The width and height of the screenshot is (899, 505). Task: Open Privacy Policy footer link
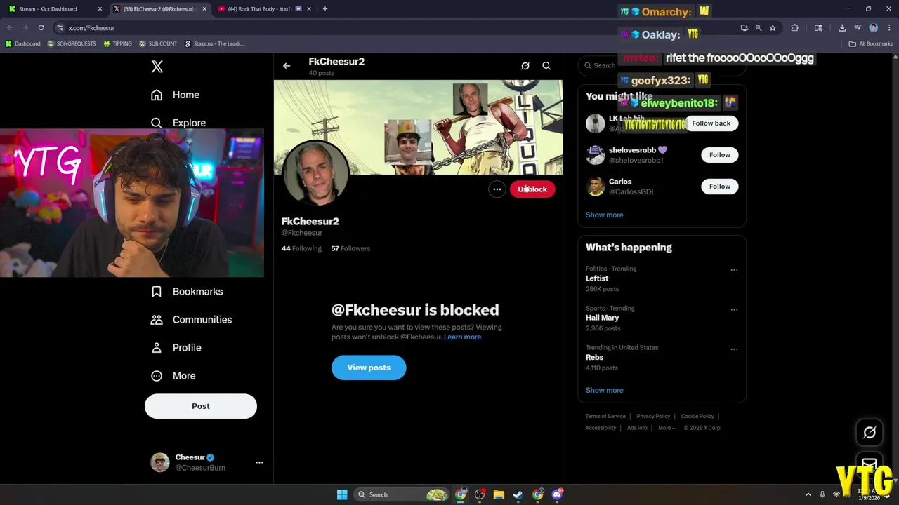(x=653, y=417)
